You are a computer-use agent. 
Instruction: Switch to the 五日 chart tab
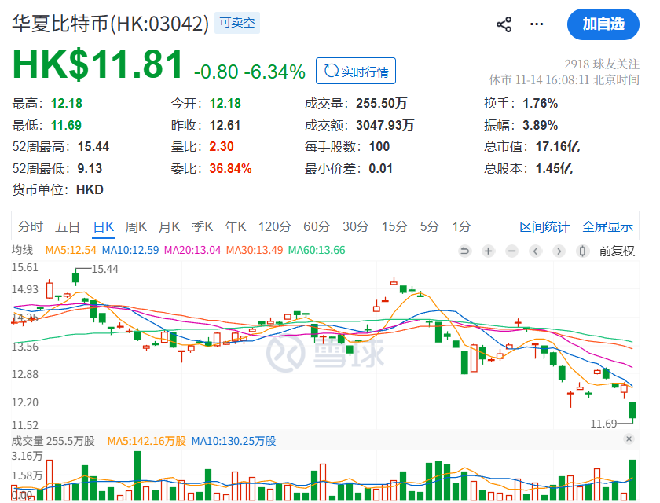pos(68,227)
